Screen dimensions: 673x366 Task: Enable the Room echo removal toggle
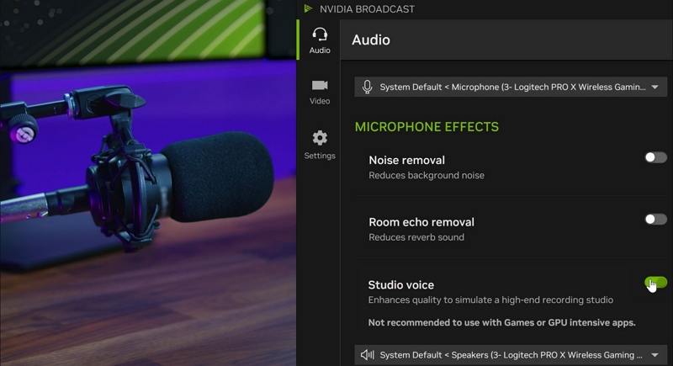pos(655,220)
